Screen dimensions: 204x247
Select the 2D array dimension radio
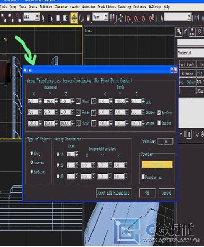click(58, 165)
